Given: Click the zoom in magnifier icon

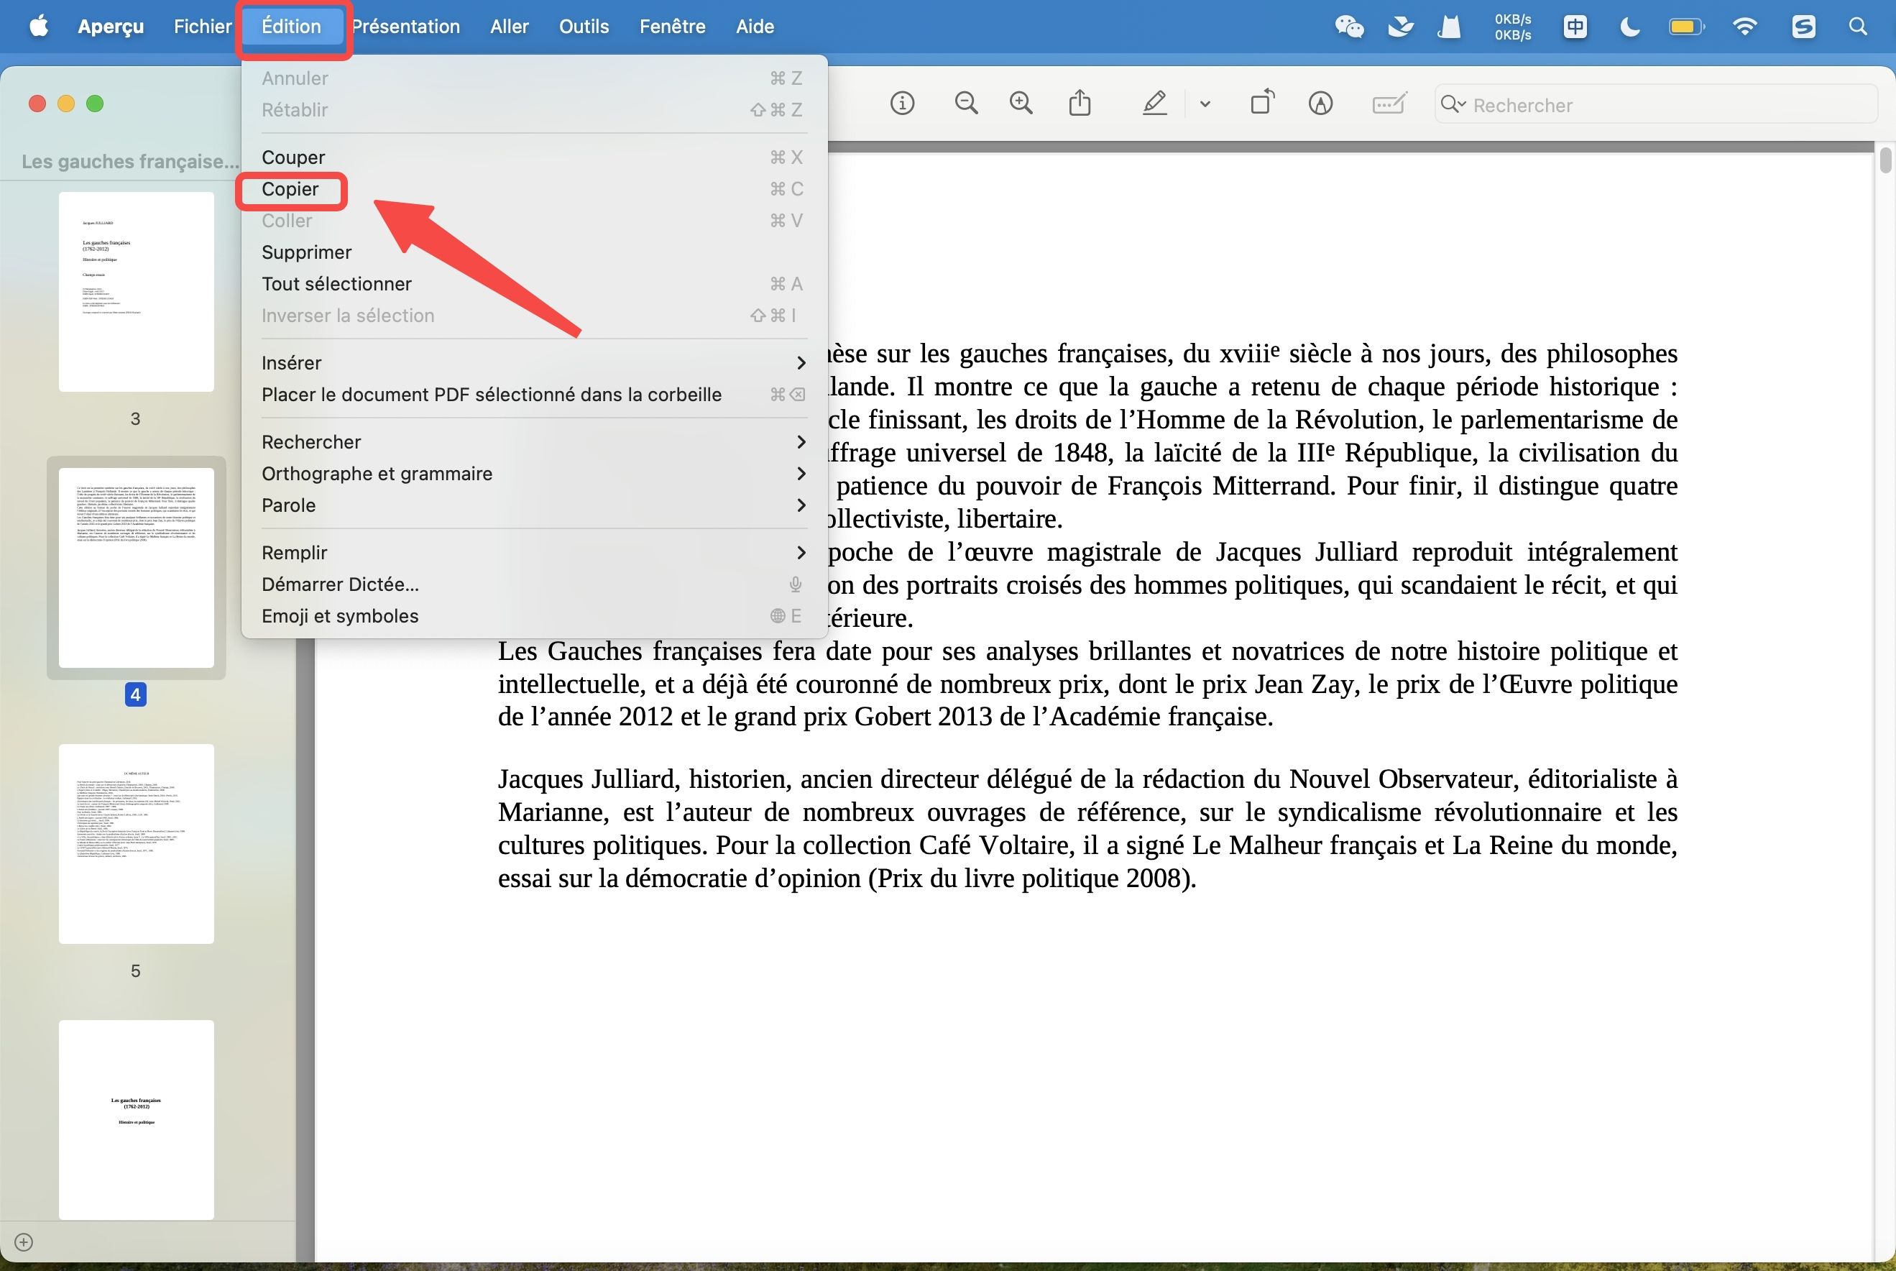Looking at the screenshot, I should [1021, 104].
